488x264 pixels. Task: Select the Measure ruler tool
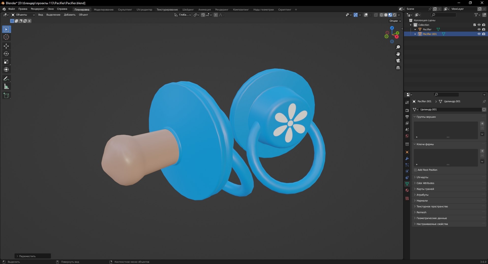coord(6,87)
